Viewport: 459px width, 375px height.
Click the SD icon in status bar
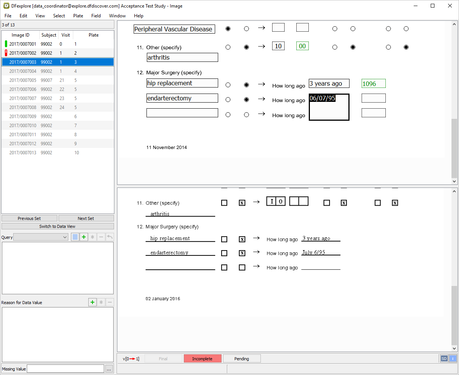[x=444, y=359]
